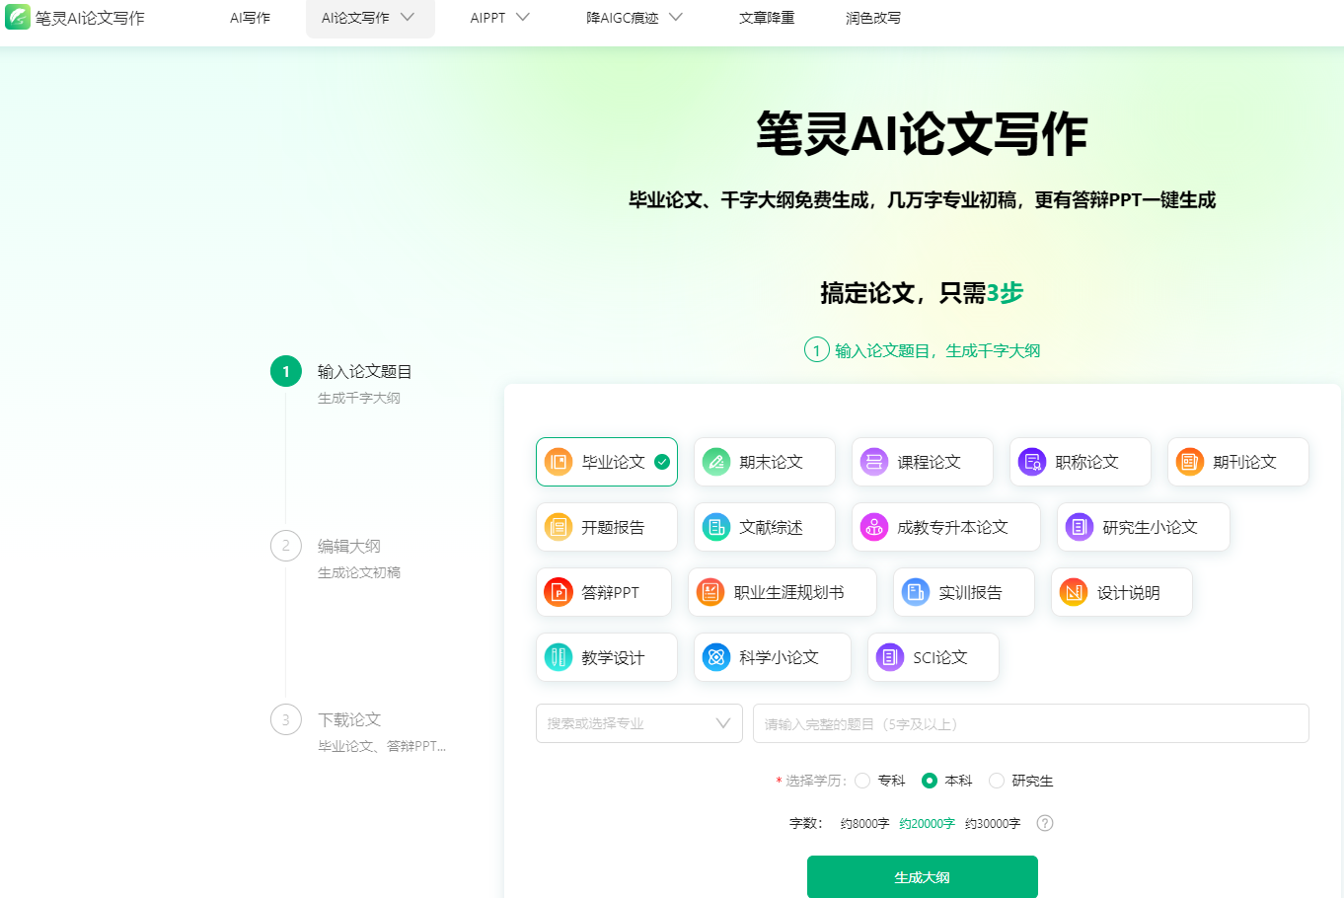Viewport: 1344px width, 898px height.
Task: Choose the 教学设计 type button
Action: 607,657
